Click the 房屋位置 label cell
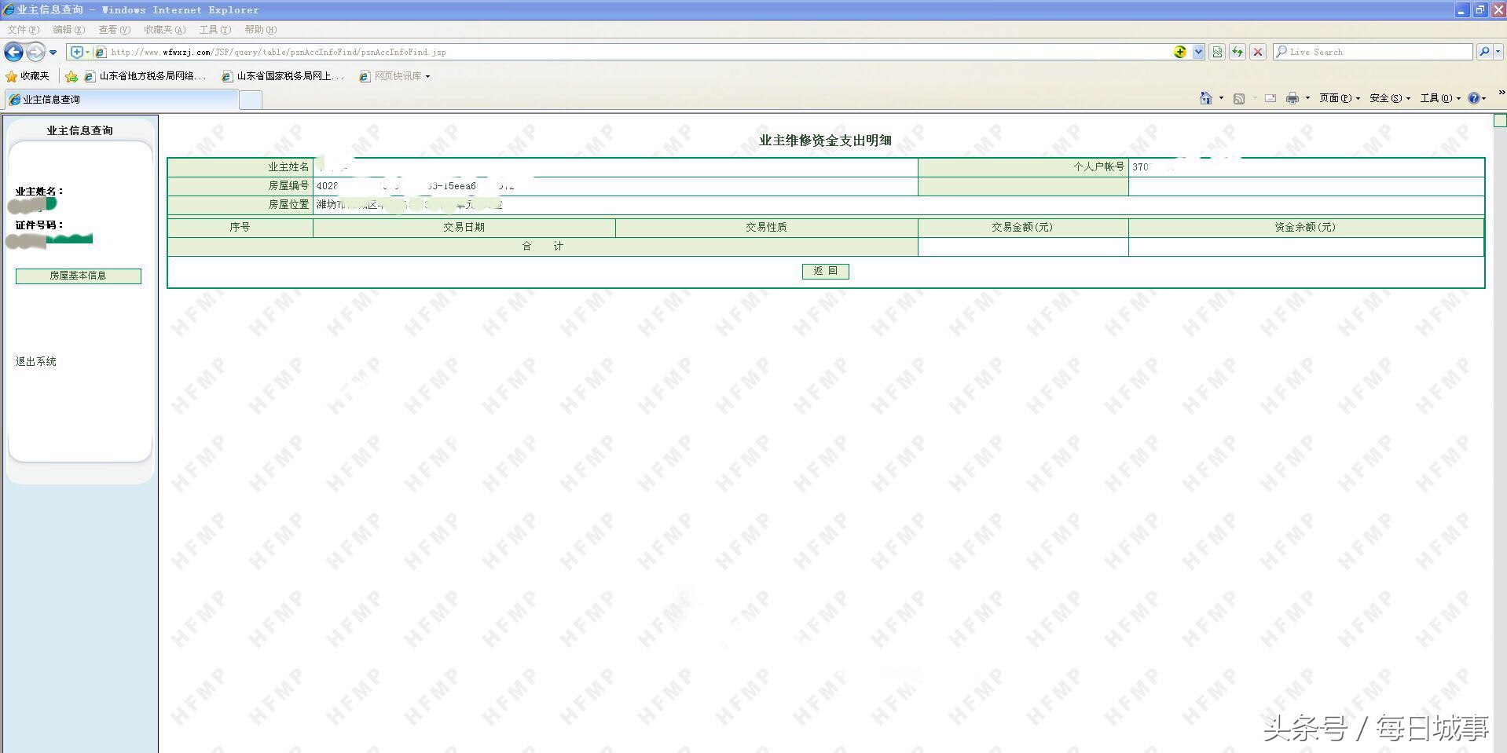Viewport: 1507px width, 753px height. [x=240, y=204]
